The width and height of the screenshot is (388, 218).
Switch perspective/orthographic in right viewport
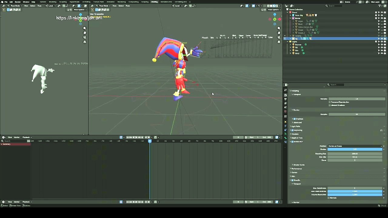tap(279, 42)
